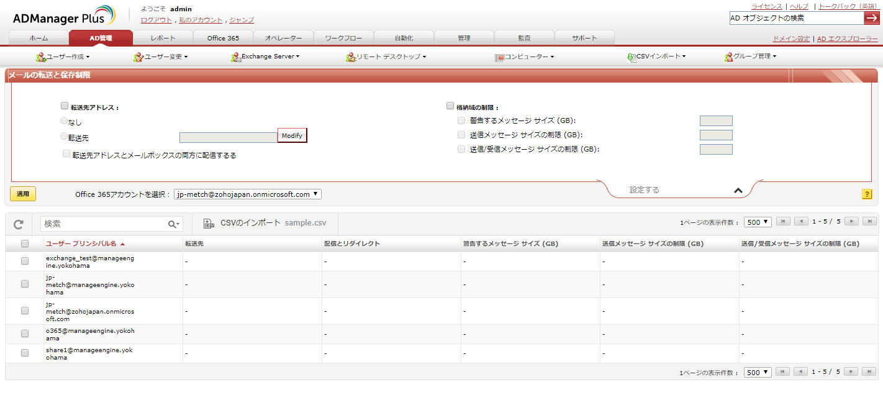This screenshot has width=883, height=418.
Task: Open グループ管理 menu
Action: click(x=750, y=57)
